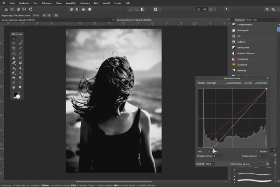Click Löschen button in Gradationskurven
Viewport: 280px width, 187px height.
(248, 83)
